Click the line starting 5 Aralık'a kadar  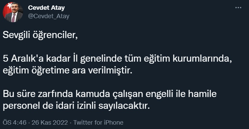pyautogui.click(x=117, y=59)
